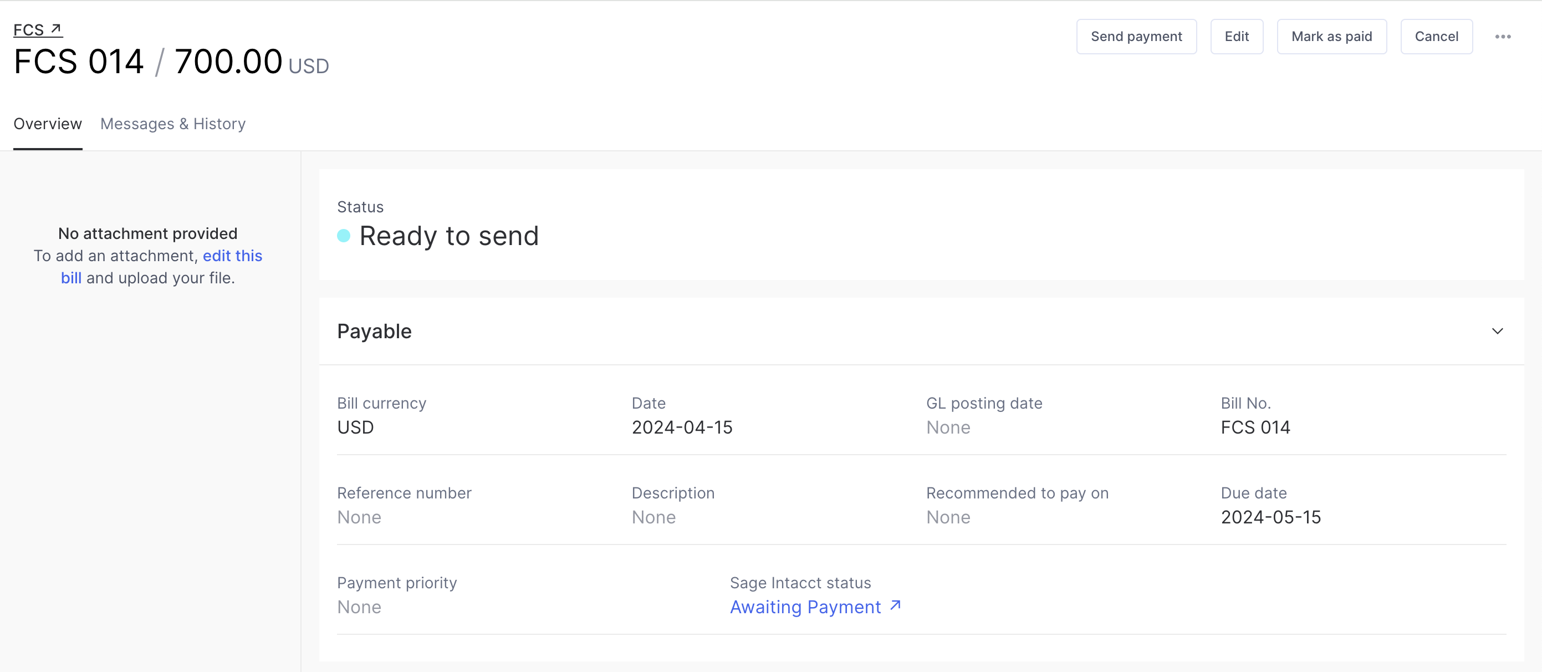Click the Ready to send status text
Viewport: 1542px width, 672px height.
[449, 236]
